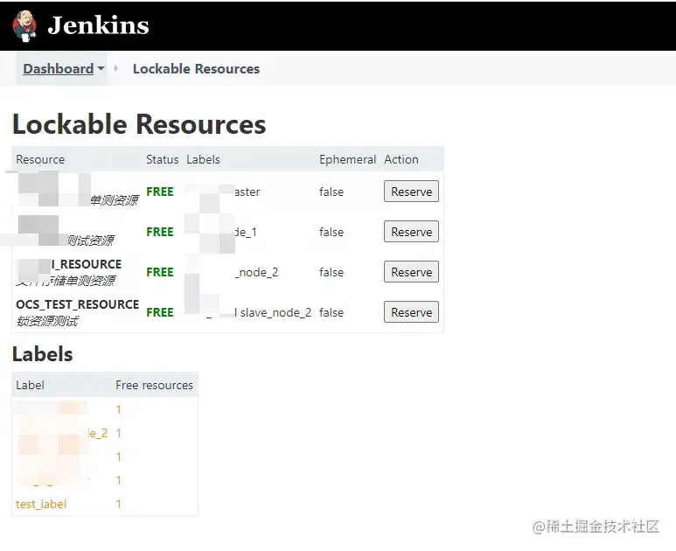Image resolution: width=676 pixels, height=551 pixels.
Task: Click the OCS_TEST_RESOURCE resource name
Action: point(77,304)
